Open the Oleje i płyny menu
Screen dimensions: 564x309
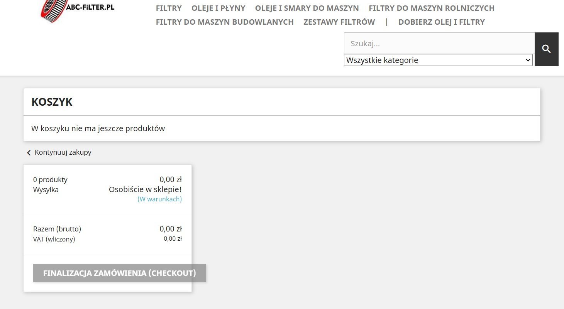[x=218, y=8]
